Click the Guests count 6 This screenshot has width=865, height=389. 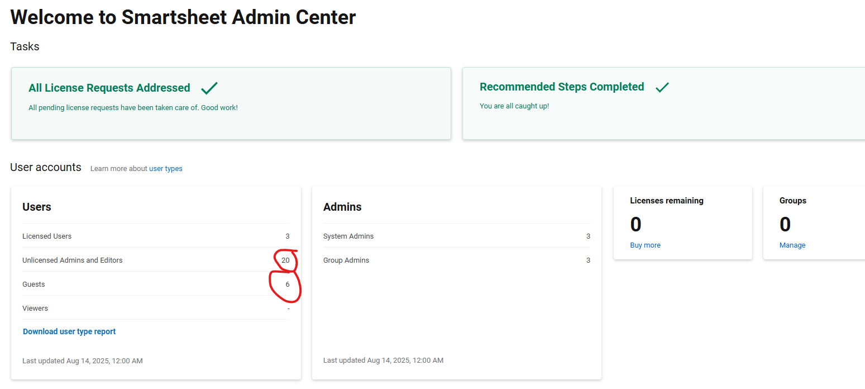pyautogui.click(x=288, y=284)
